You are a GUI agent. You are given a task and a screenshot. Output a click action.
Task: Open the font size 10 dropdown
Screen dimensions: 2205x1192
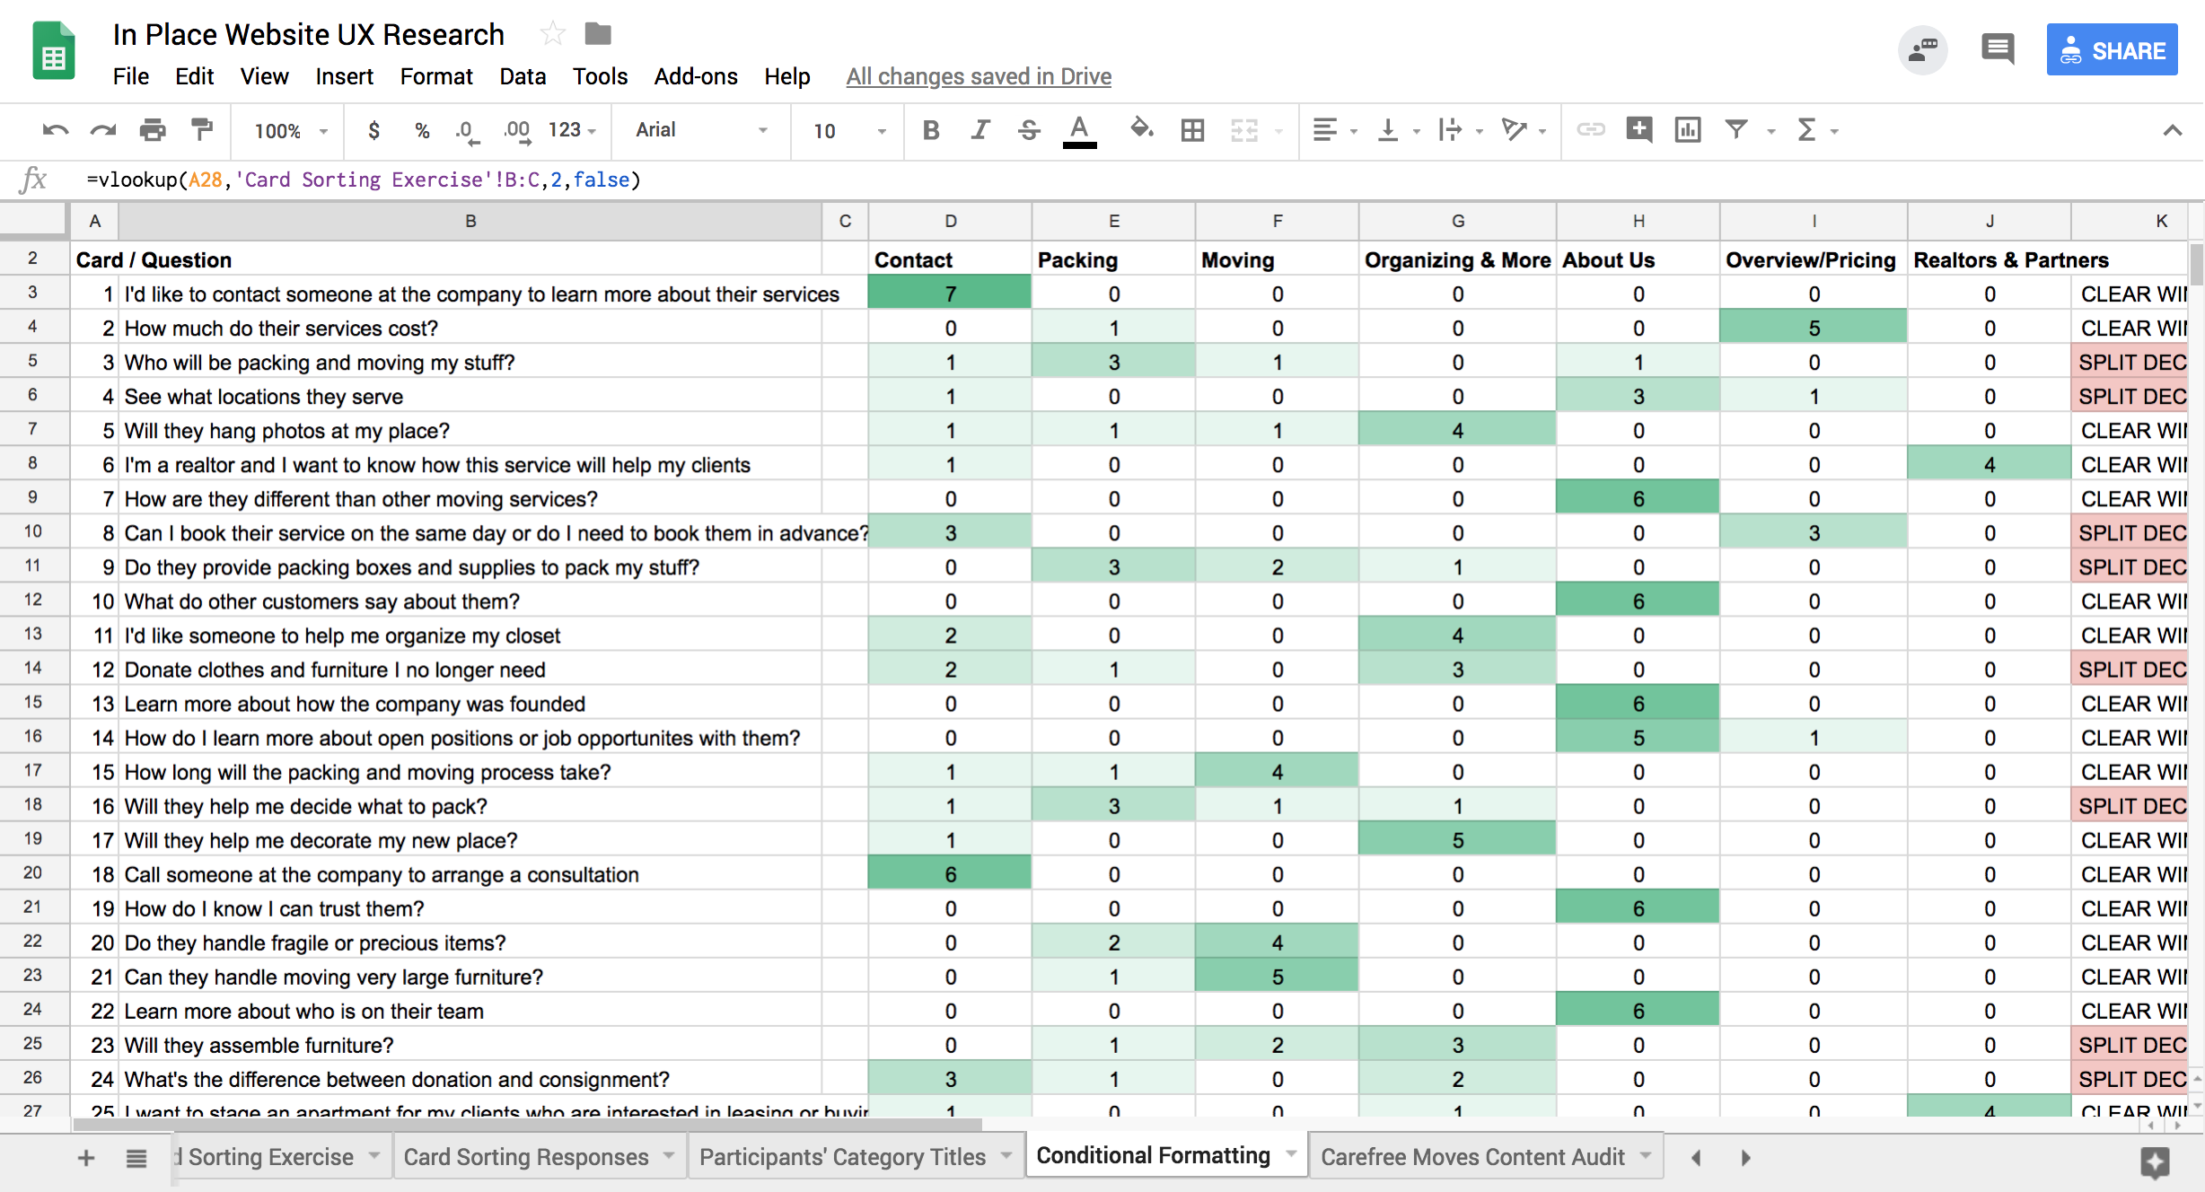point(849,131)
